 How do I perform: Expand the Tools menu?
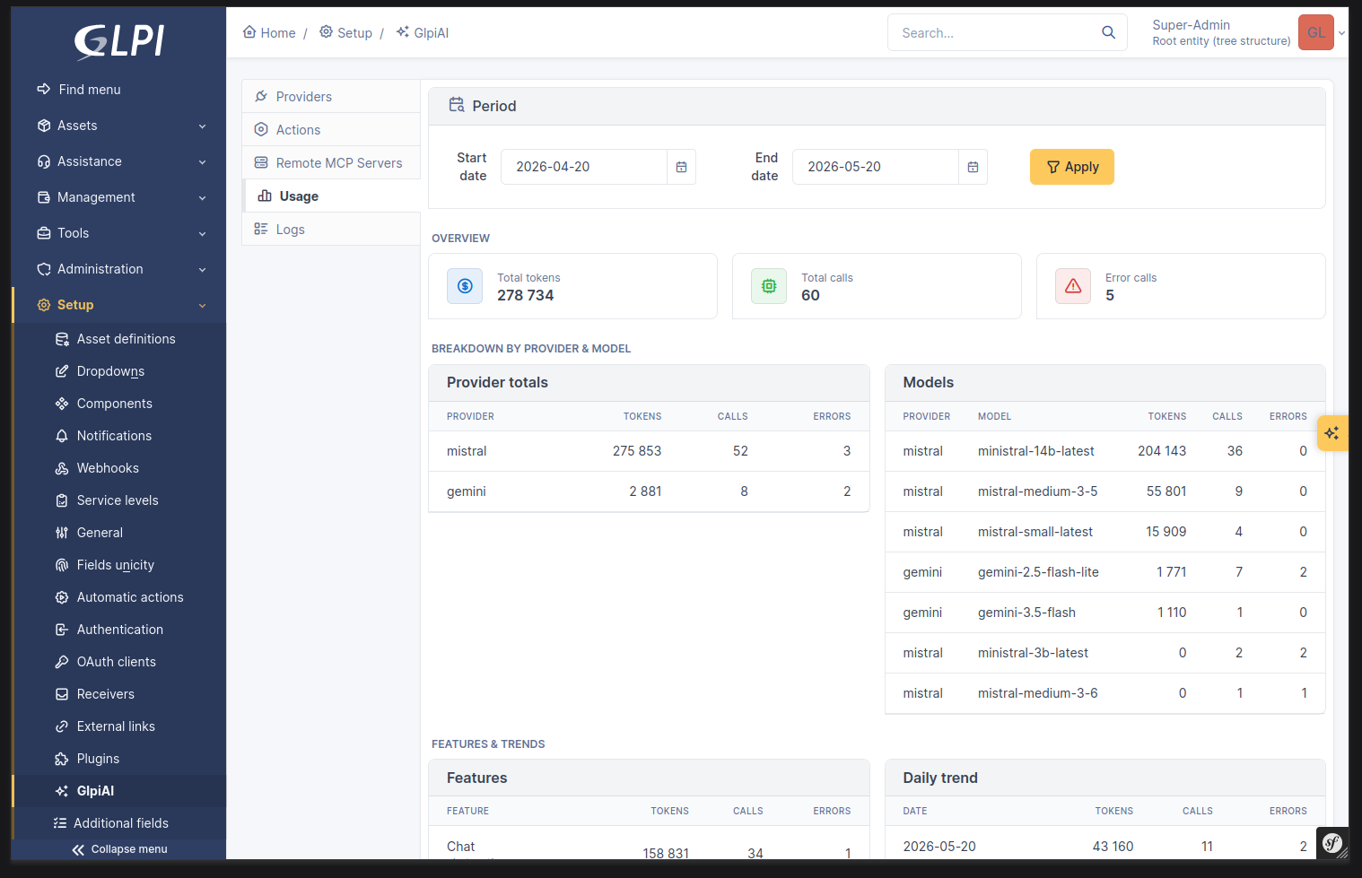pyautogui.click(x=120, y=233)
